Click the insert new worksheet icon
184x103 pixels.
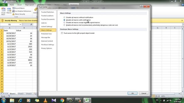coord(35,94)
